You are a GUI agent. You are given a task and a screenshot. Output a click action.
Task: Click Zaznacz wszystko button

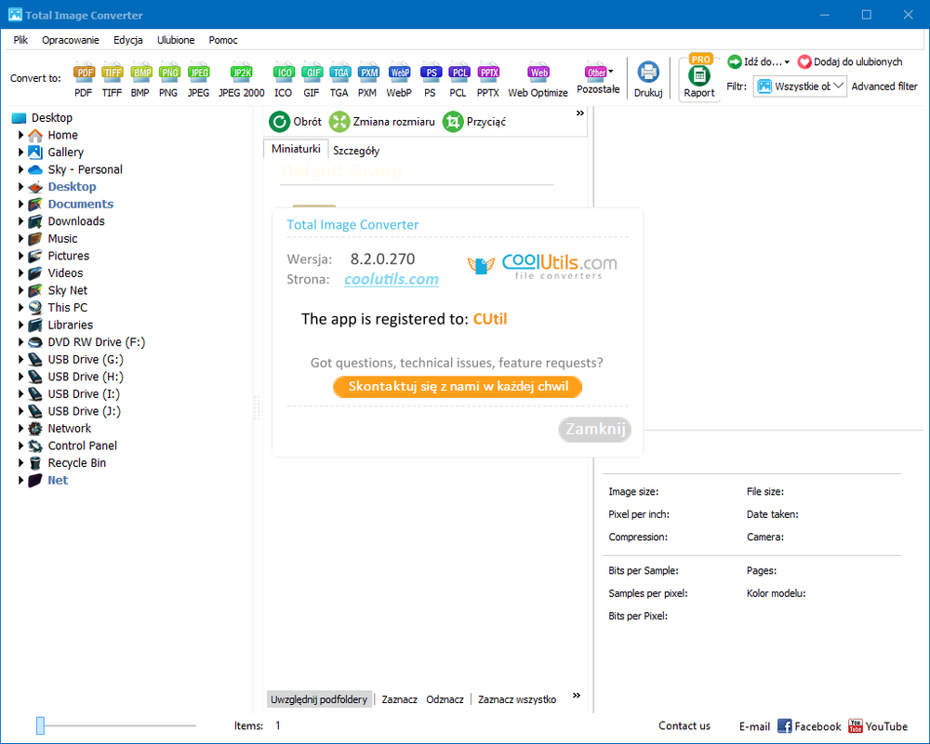517,699
